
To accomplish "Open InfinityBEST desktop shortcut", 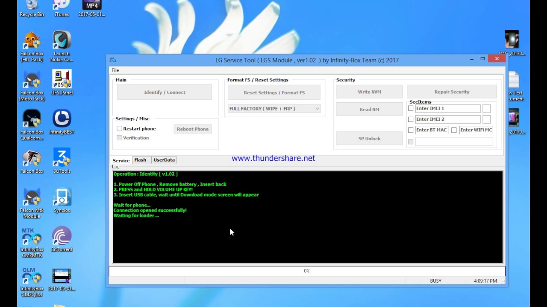I will pos(62,122).
